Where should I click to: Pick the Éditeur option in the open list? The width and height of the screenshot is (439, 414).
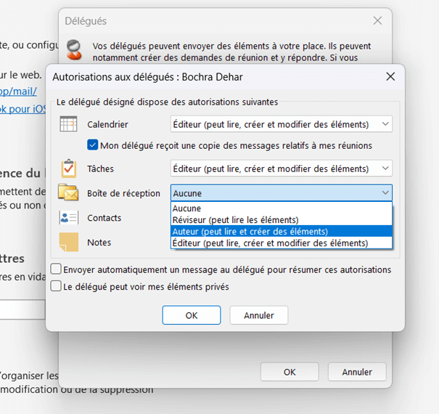(282, 243)
